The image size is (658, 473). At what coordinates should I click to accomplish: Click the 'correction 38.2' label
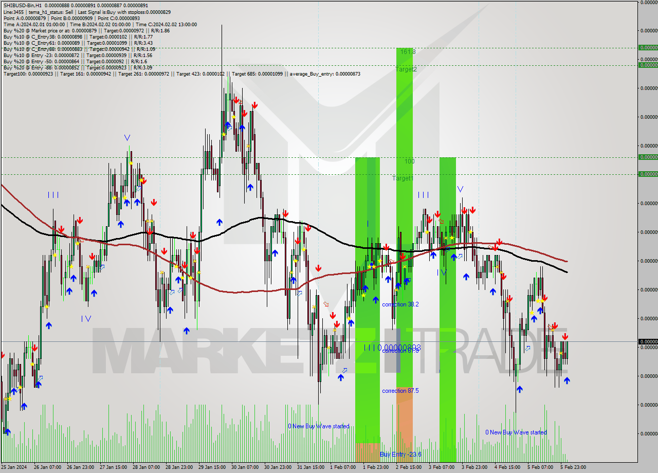point(400,304)
